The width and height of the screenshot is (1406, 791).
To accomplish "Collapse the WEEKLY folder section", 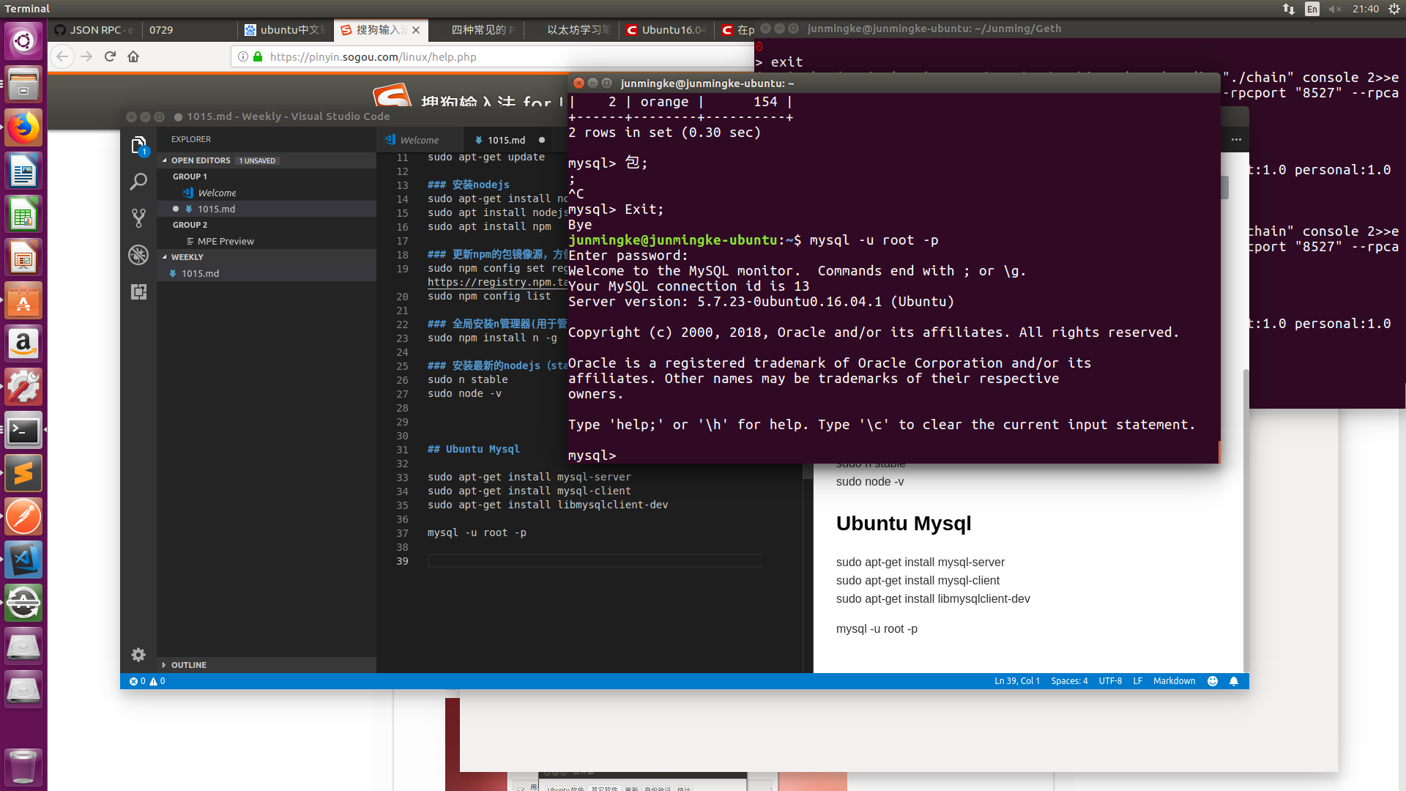I will (187, 257).
